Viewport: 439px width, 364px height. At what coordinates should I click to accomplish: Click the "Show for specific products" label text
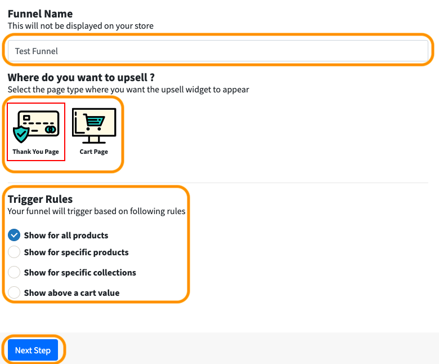coord(76,252)
